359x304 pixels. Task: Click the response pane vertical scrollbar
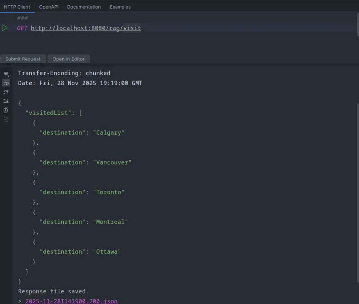click(x=358, y=178)
